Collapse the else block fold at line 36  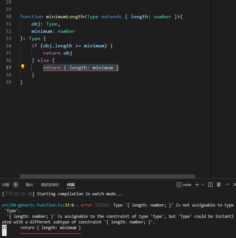16,61
